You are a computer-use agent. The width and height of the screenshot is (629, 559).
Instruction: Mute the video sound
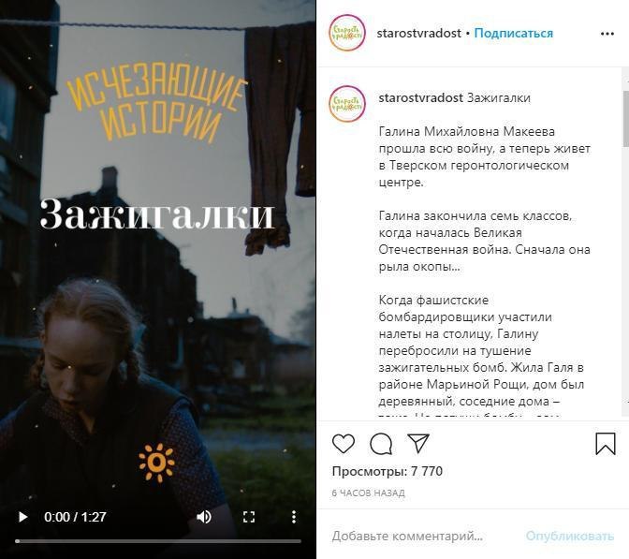click(x=204, y=517)
